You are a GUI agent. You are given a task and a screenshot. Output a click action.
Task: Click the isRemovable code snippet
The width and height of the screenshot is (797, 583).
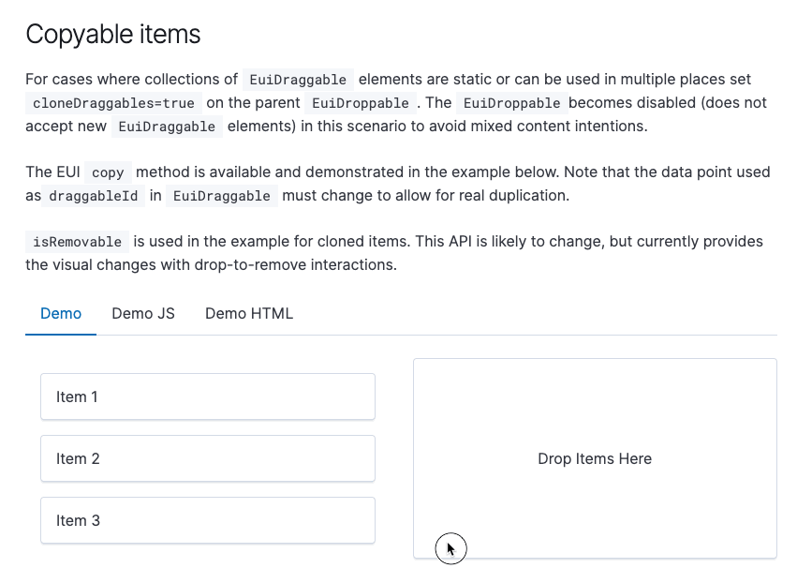click(77, 242)
